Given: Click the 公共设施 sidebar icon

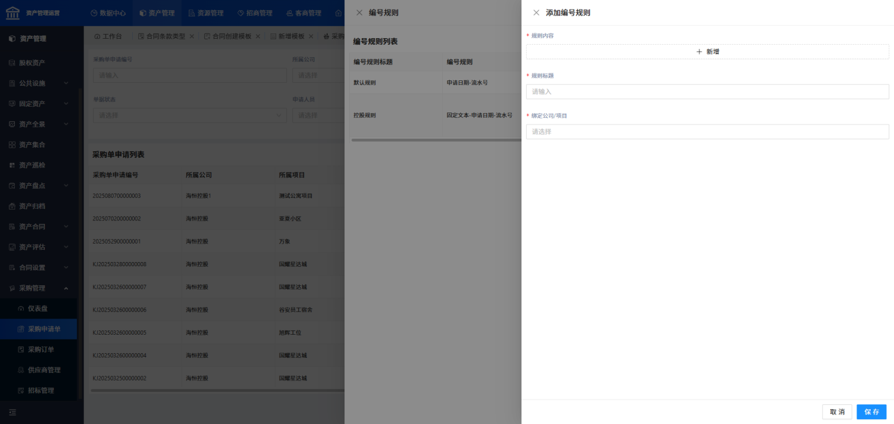Looking at the screenshot, I should point(12,83).
